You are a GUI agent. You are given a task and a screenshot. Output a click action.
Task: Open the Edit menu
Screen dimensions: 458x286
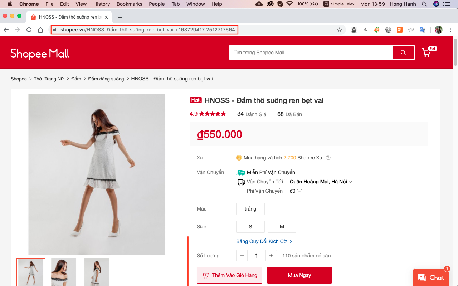tap(64, 4)
